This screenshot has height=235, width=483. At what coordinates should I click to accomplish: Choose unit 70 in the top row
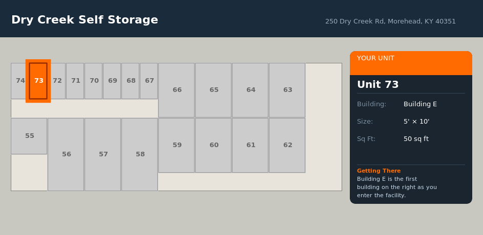94,81
